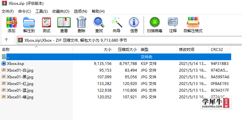Sort by the 类型 column header
Image resolution: width=242 pixels, height=120 pixels.
tap(158, 50)
